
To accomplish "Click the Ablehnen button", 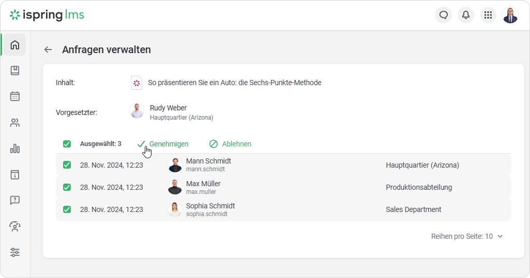I will [231, 144].
